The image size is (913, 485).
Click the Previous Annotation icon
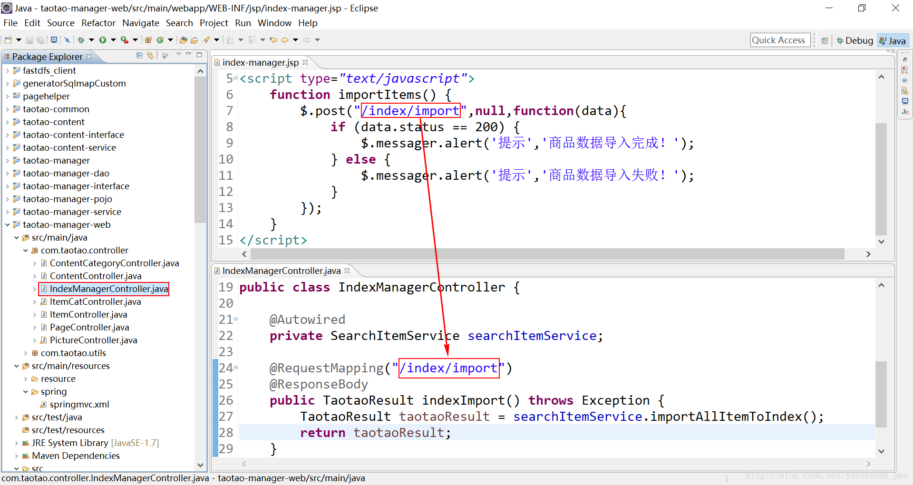tap(252, 40)
